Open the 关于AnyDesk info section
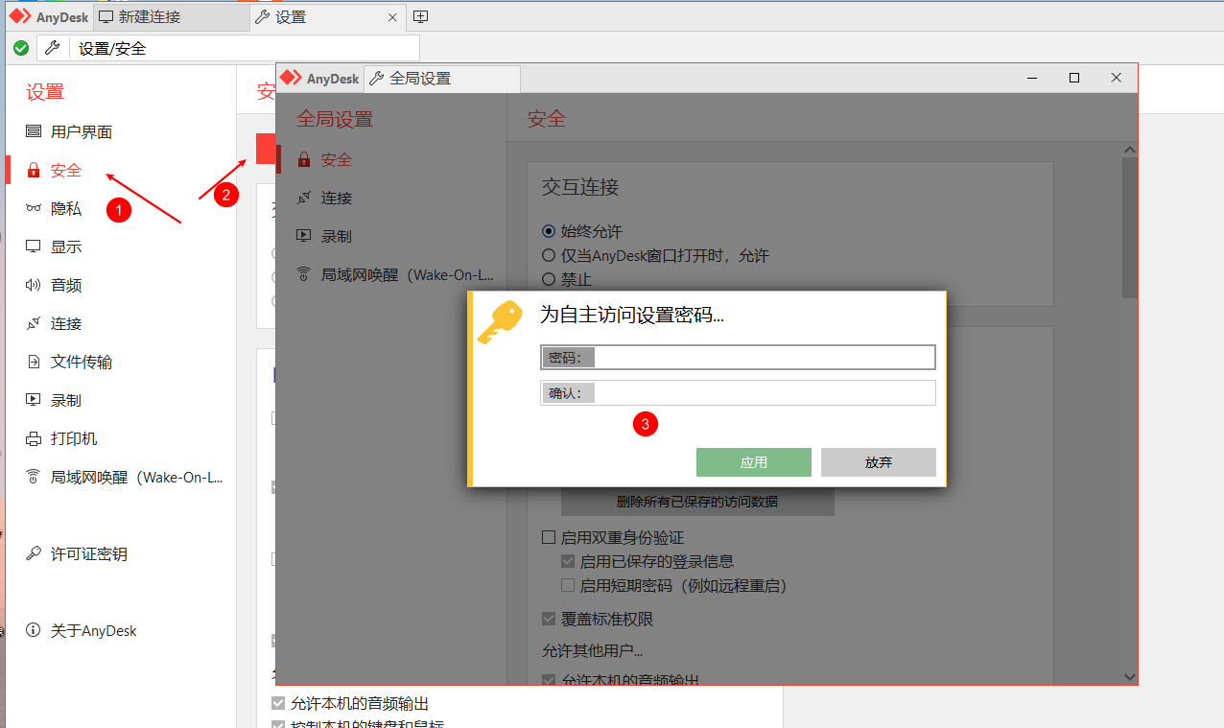The height and width of the screenshot is (728, 1224). (93, 630)
